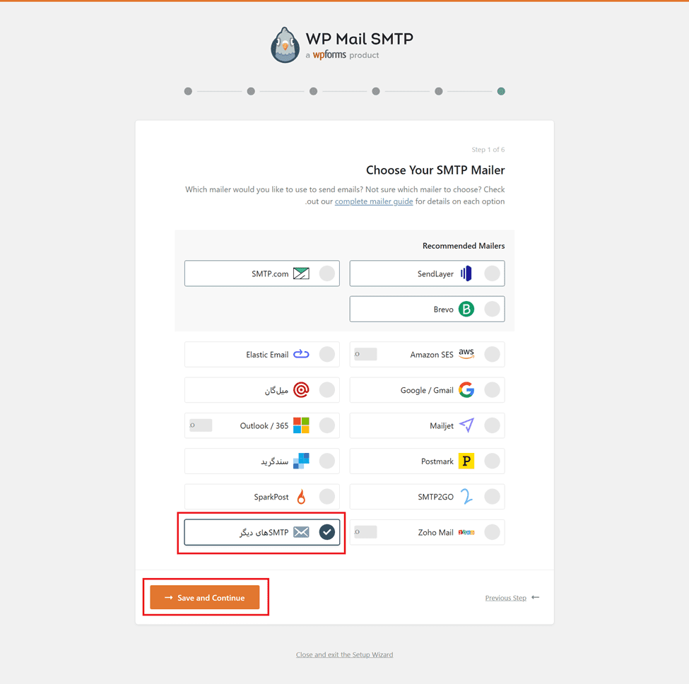This screenshot has height=684, width=689.
Task: Click the Mailjet paper plane icon
Action: pyautogui.click(x=466, y=425)
